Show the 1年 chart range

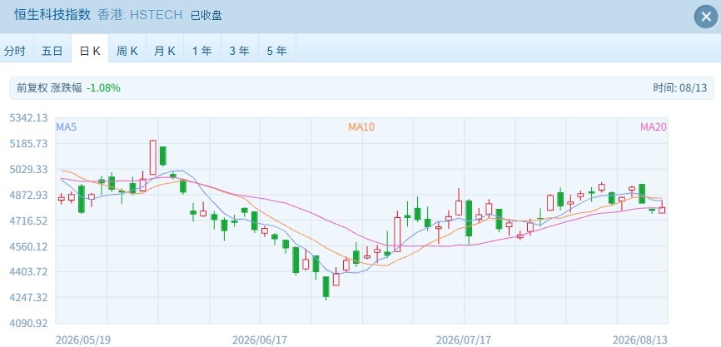[201, 51]
